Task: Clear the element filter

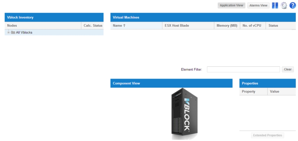Action: [288, 70]
